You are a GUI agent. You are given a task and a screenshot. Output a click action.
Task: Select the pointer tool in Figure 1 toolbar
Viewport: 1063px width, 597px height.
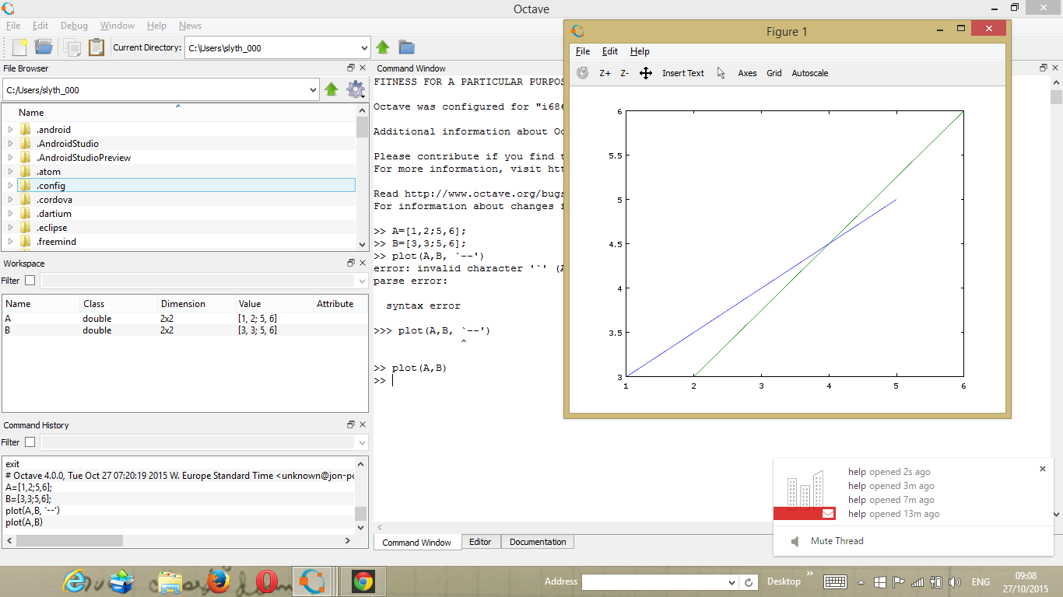click(721, 73)
